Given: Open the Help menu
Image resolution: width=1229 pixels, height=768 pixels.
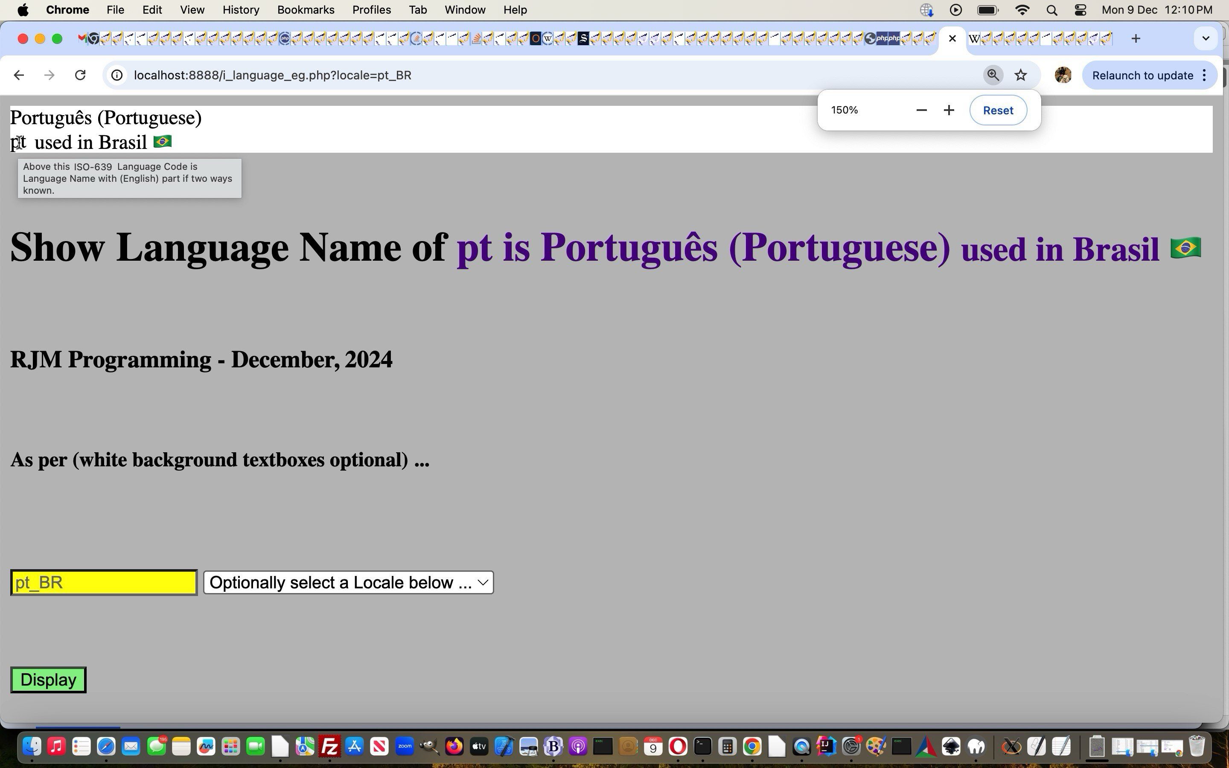Looking at the screenshot, I should pyautogui.click(x=515, y=10).
